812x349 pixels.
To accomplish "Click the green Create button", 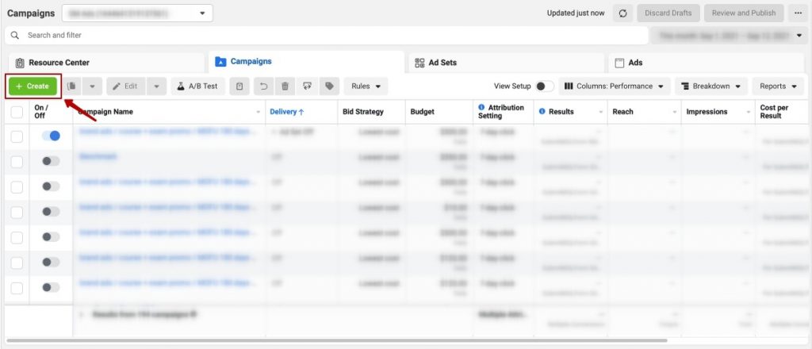I will pyautogui.click(x=33, y=86).
